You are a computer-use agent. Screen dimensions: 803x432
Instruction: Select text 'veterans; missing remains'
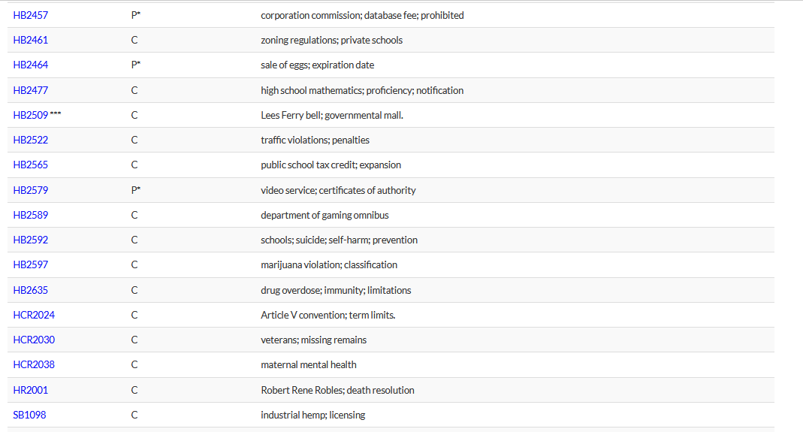pyautogui.click(x=313, y=340)
